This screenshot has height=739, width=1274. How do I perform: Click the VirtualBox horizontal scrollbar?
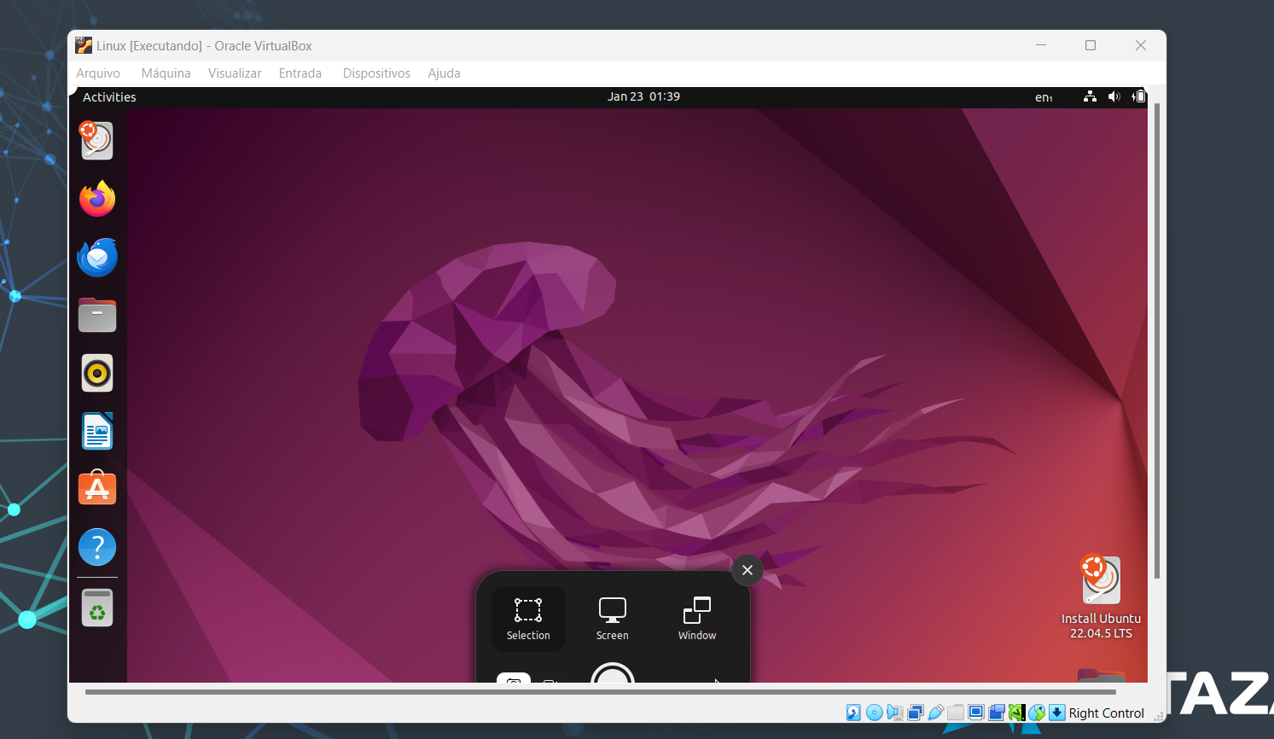(x=600, y=692)
